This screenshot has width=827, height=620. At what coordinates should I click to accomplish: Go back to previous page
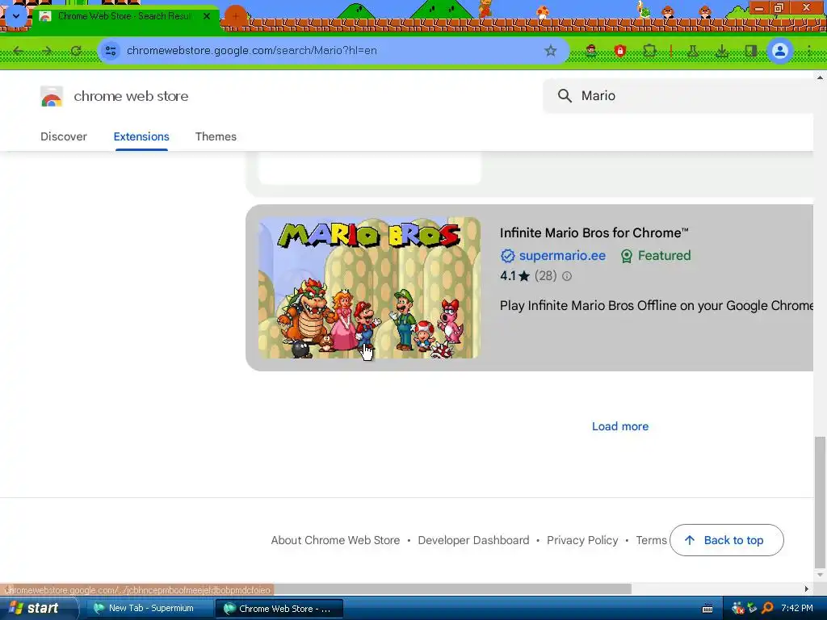(19, 51)
